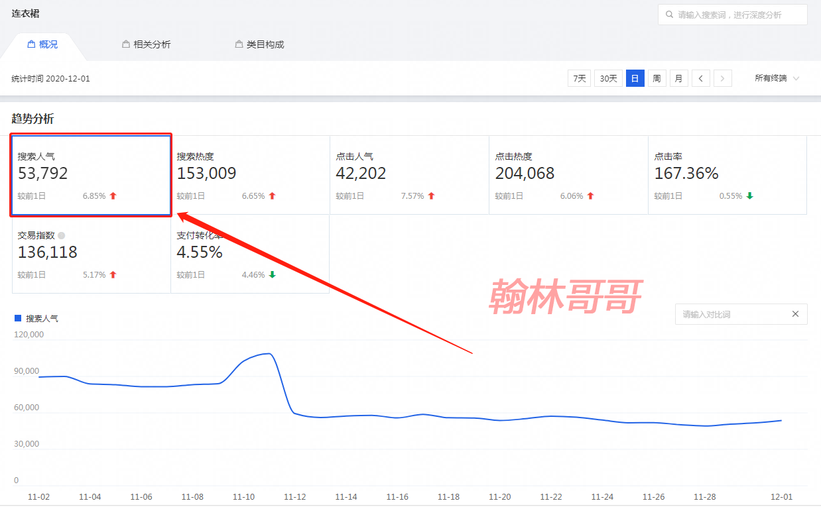821x507 pixels.
Task: Click the value 153,009
Action: [x=206, y=174]
